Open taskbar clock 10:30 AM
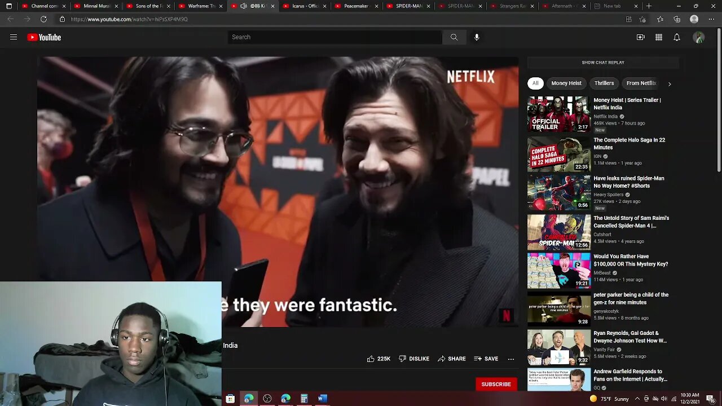 tap(690, 399)
